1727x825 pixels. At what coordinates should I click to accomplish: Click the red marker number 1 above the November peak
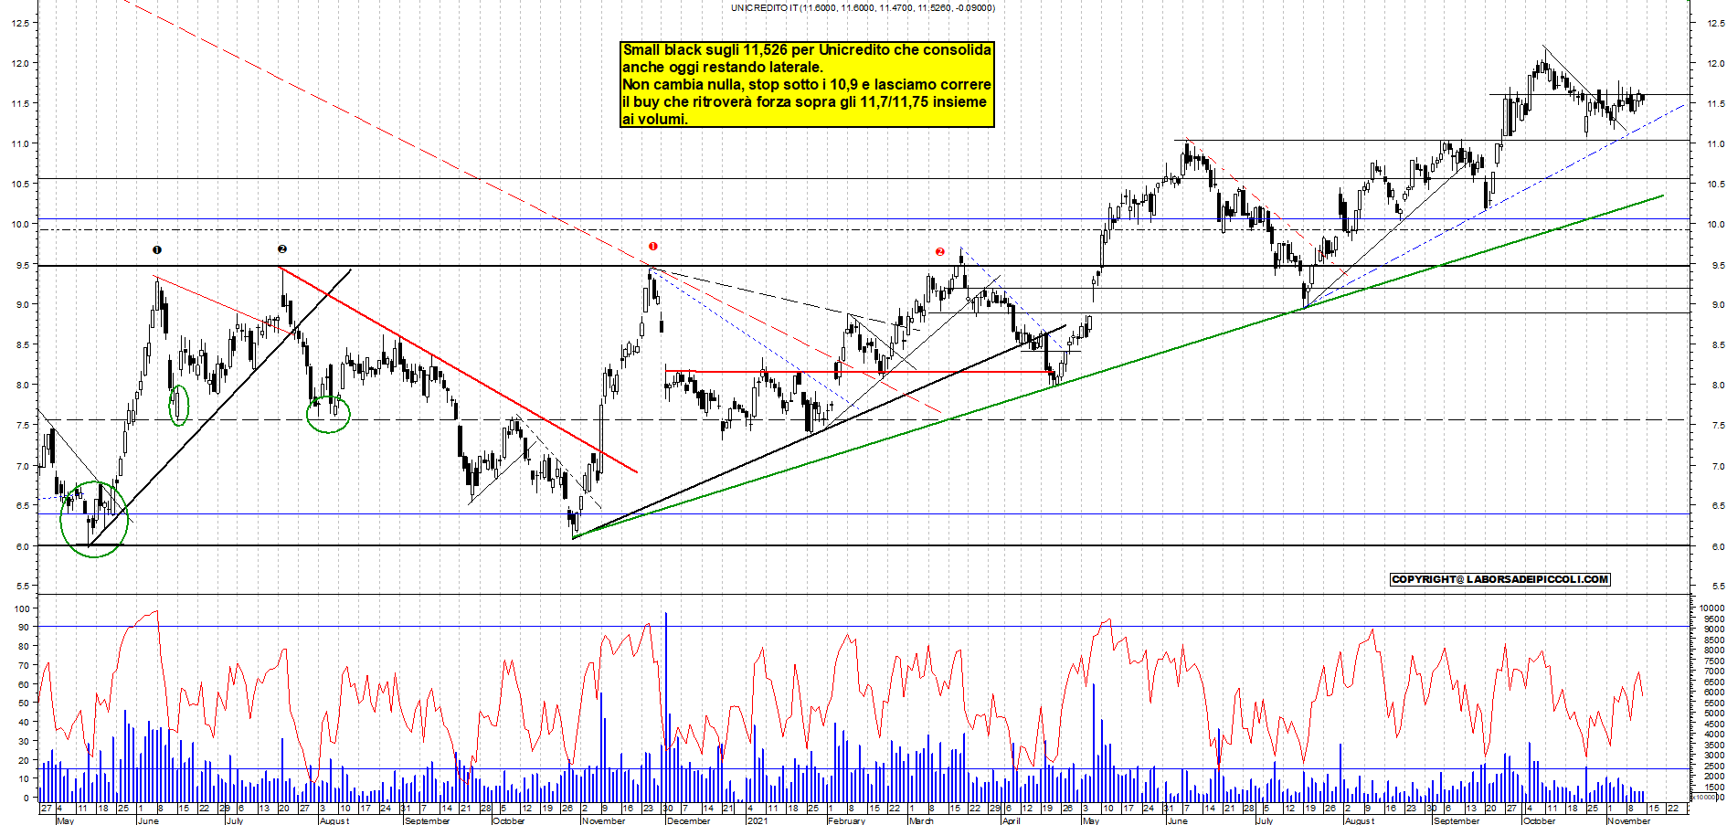click(652, 246)
